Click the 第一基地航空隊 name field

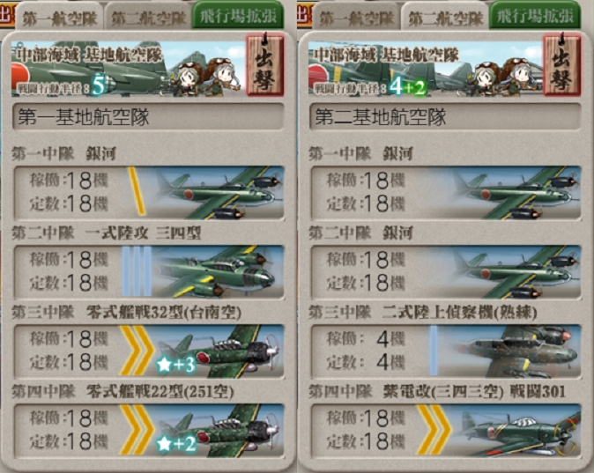pyautogui.click(x=148, y=116)
